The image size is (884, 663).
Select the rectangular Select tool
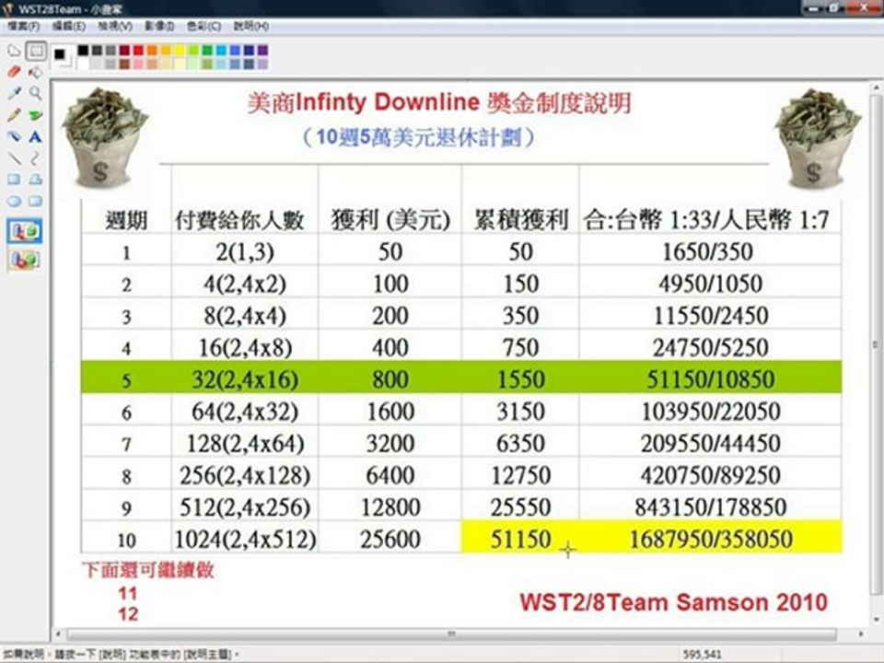click(x=36, y=51)
